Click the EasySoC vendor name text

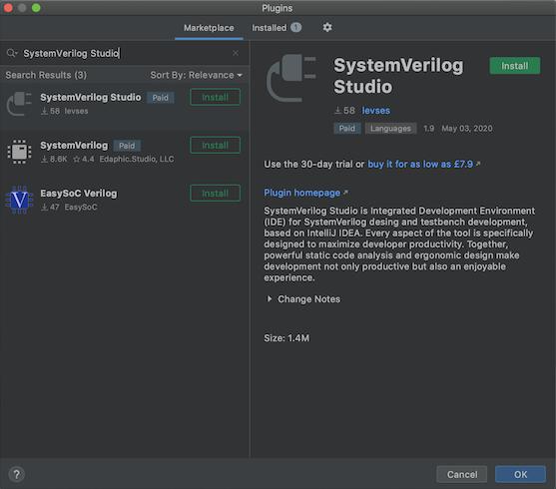coord(81,208)
